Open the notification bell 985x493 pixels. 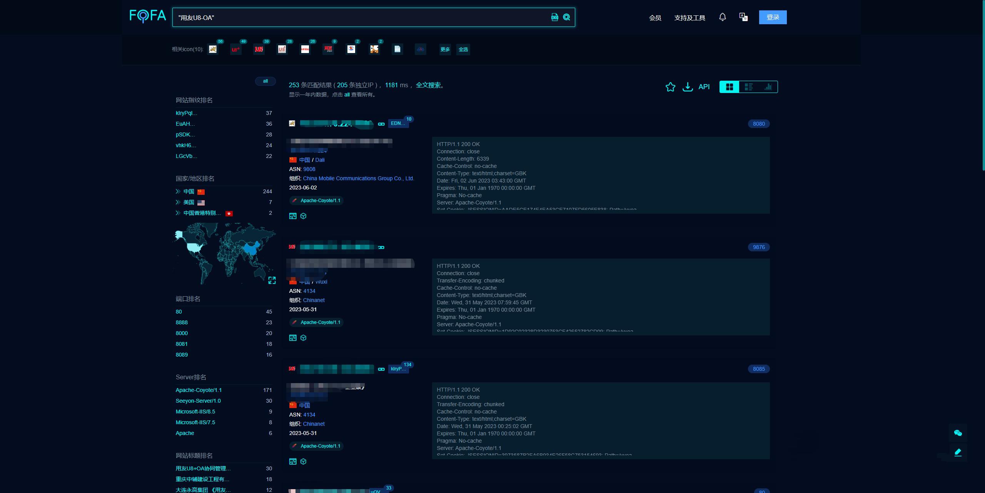tap(723, 17)
